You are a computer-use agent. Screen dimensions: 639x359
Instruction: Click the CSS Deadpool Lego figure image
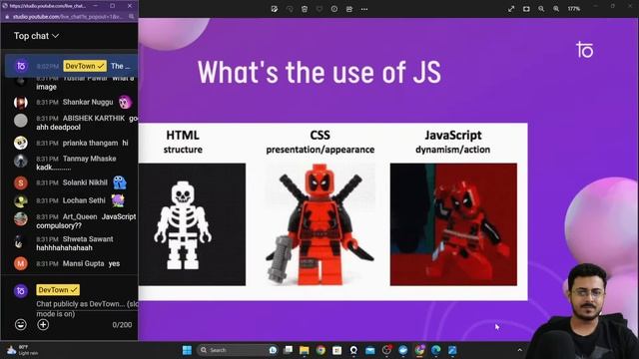[319, 224]
